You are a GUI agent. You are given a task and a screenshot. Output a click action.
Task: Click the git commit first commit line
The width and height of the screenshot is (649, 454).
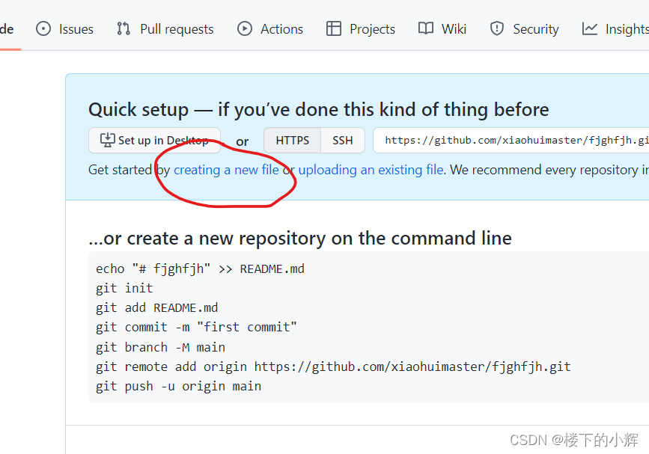coord(196,327)
